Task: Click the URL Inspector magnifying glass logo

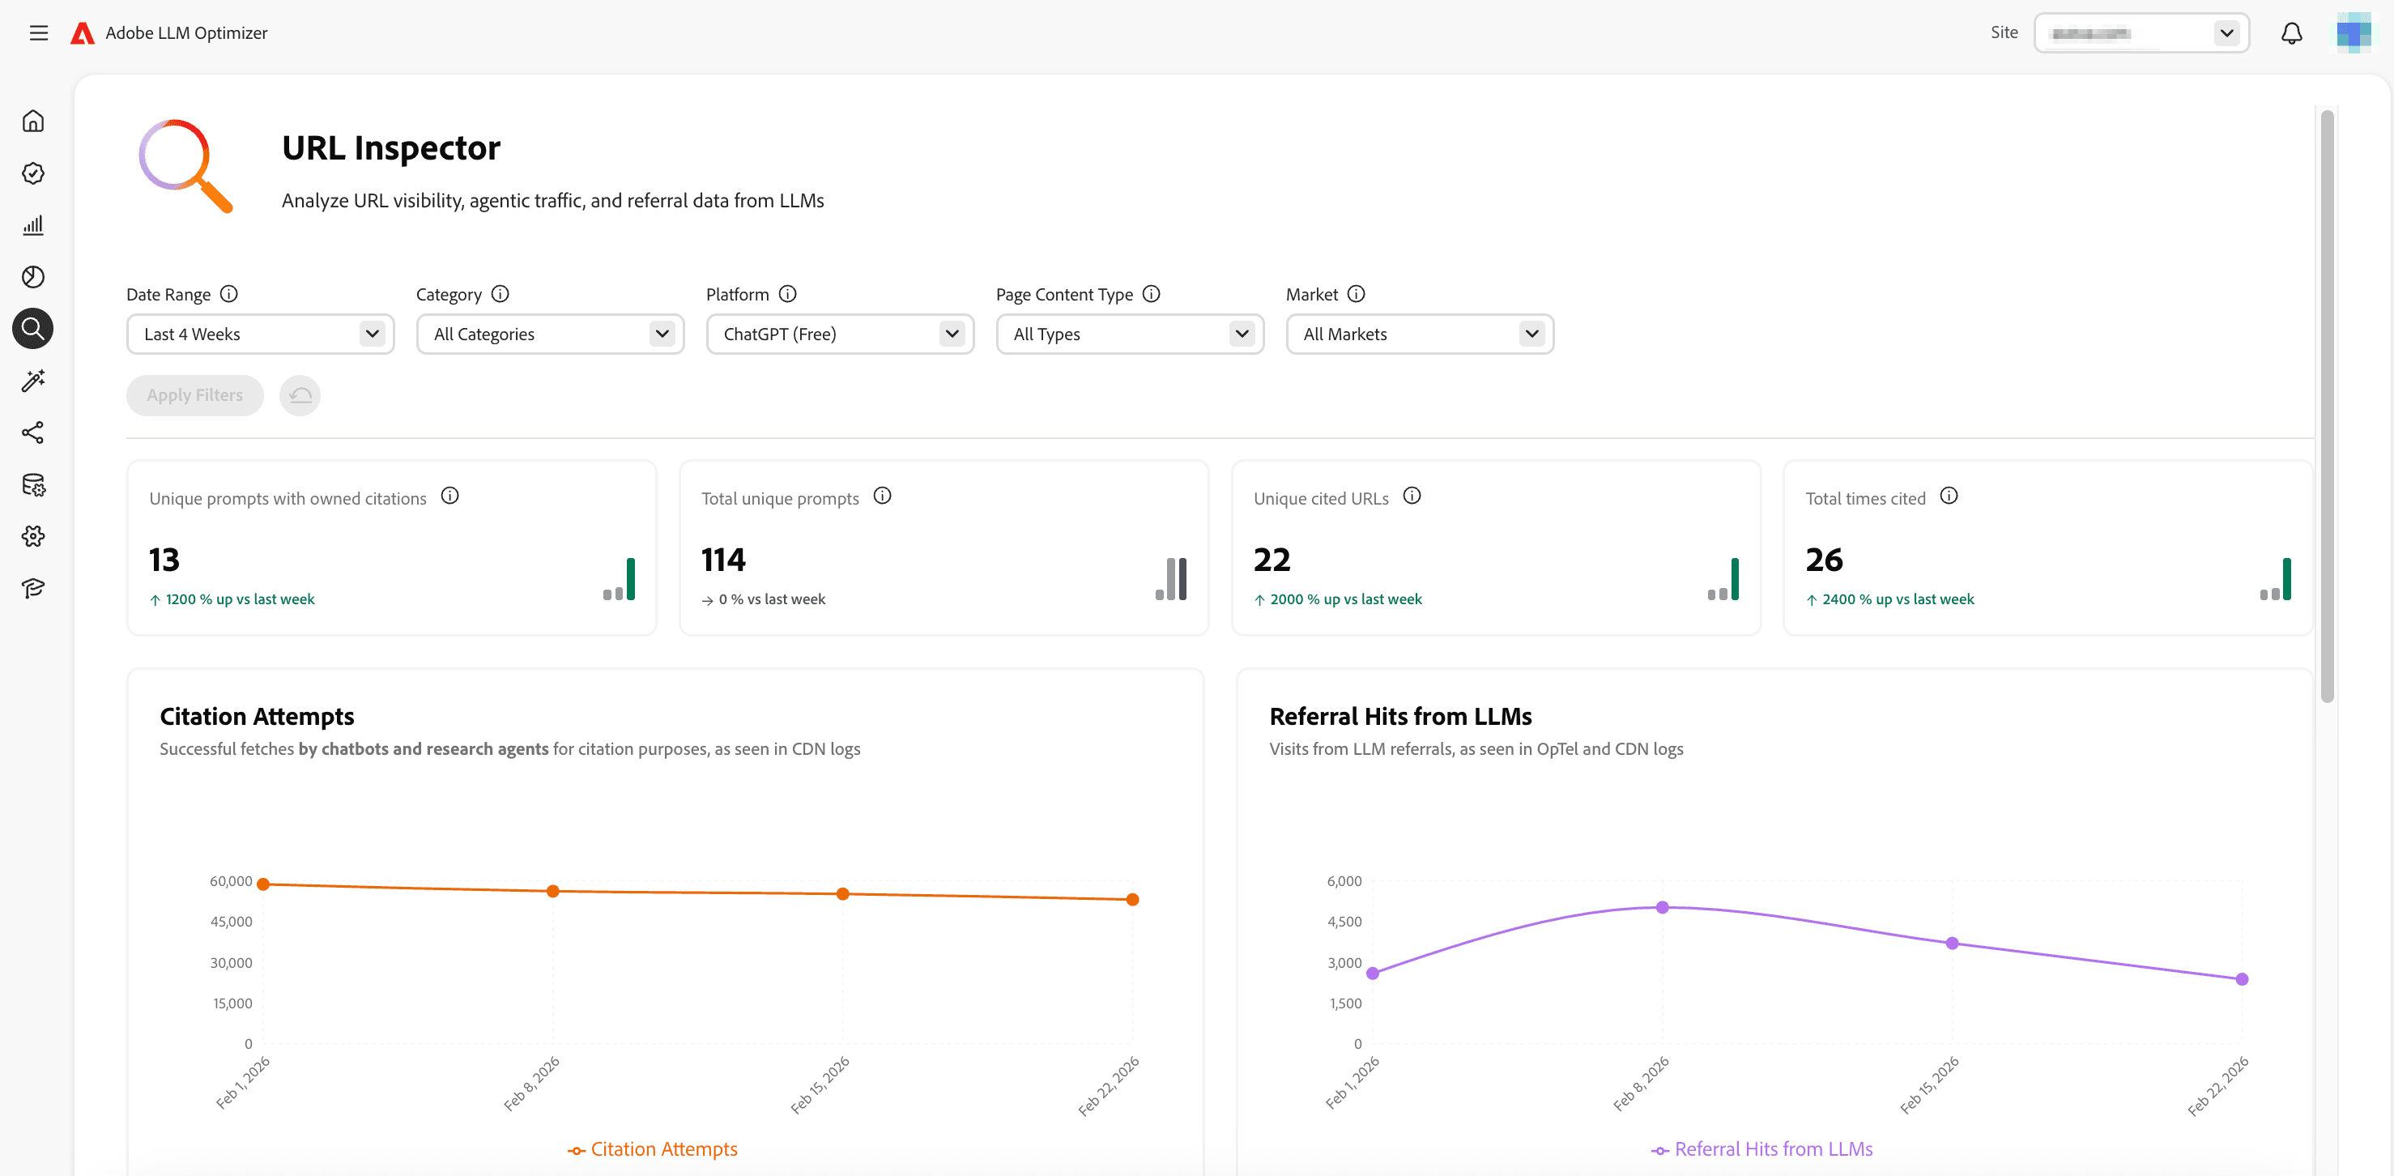Action: 185,165
